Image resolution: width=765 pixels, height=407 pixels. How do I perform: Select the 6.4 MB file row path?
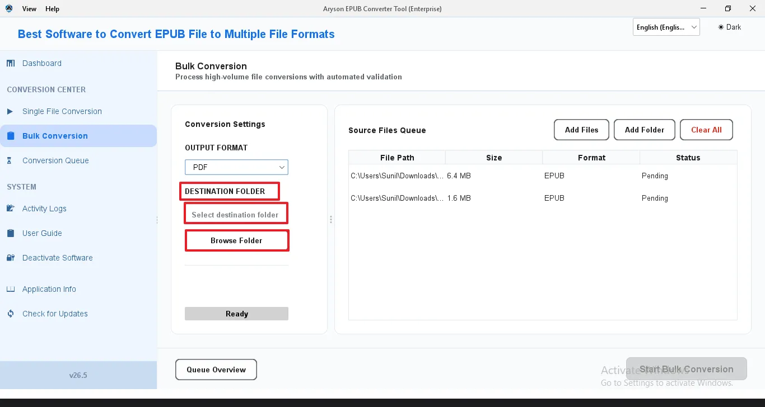(x=397, y=176)
